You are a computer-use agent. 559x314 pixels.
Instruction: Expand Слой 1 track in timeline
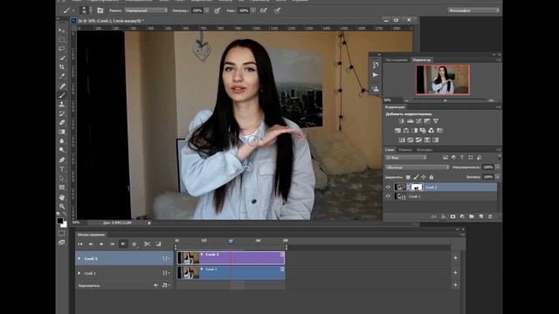(79, 273)
